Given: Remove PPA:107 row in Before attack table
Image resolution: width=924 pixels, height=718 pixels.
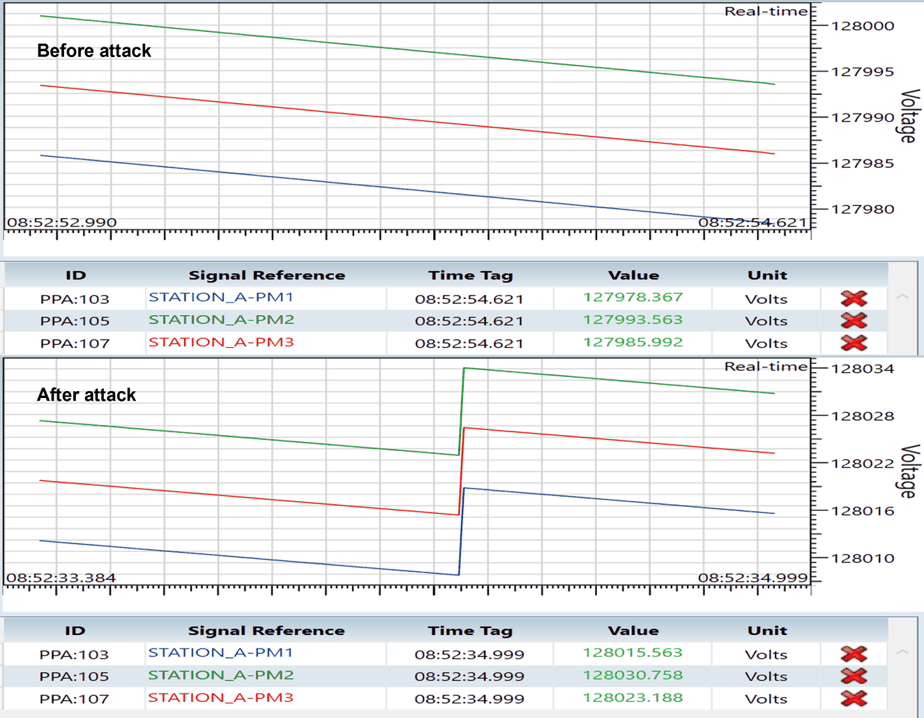Looking at the screenshot, I should [x=854, y=343].
